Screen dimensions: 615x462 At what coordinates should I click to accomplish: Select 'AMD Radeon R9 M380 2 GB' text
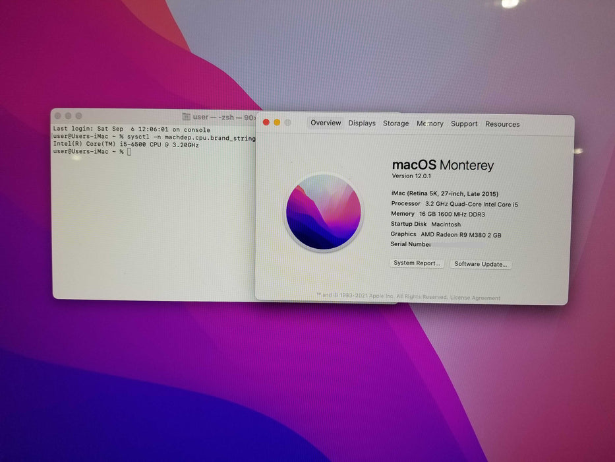pyautogui.click(x=461, y=235)
